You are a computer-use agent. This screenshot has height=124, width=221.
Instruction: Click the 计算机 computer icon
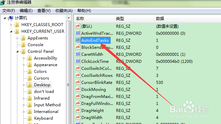click(11, 18)
